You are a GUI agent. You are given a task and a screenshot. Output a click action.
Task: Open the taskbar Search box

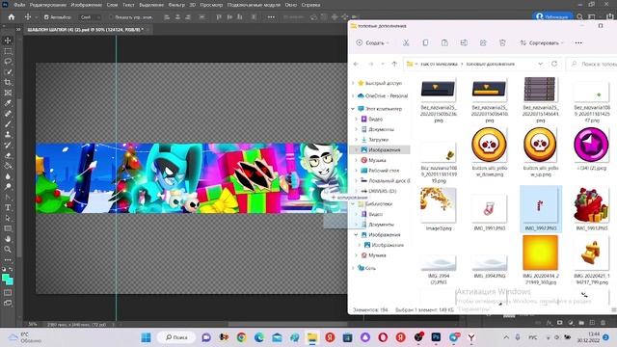[x=176, y=337]
